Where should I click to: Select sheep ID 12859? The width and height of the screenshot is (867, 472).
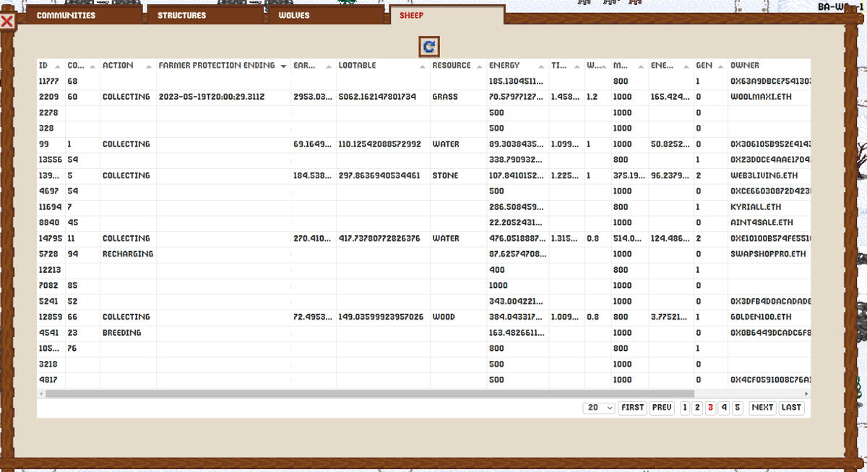(51, 317)
